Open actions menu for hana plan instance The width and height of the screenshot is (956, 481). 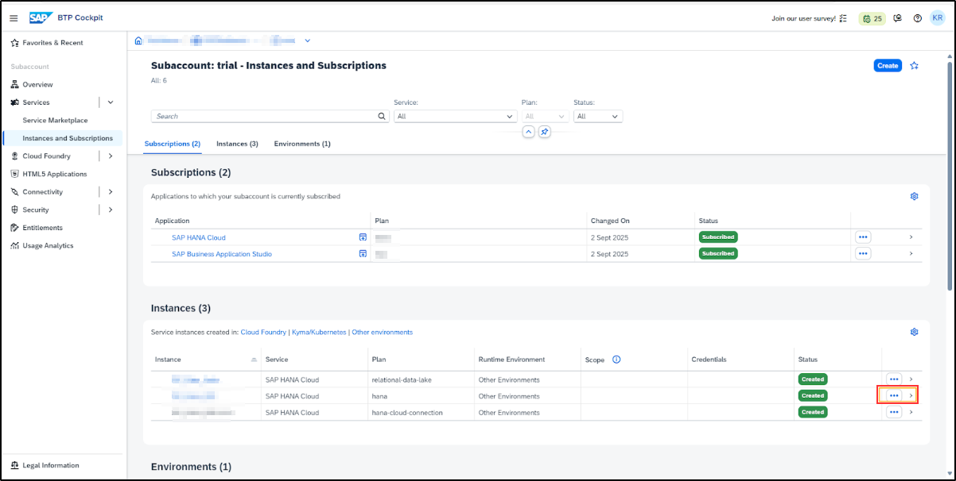coord(893,395)
